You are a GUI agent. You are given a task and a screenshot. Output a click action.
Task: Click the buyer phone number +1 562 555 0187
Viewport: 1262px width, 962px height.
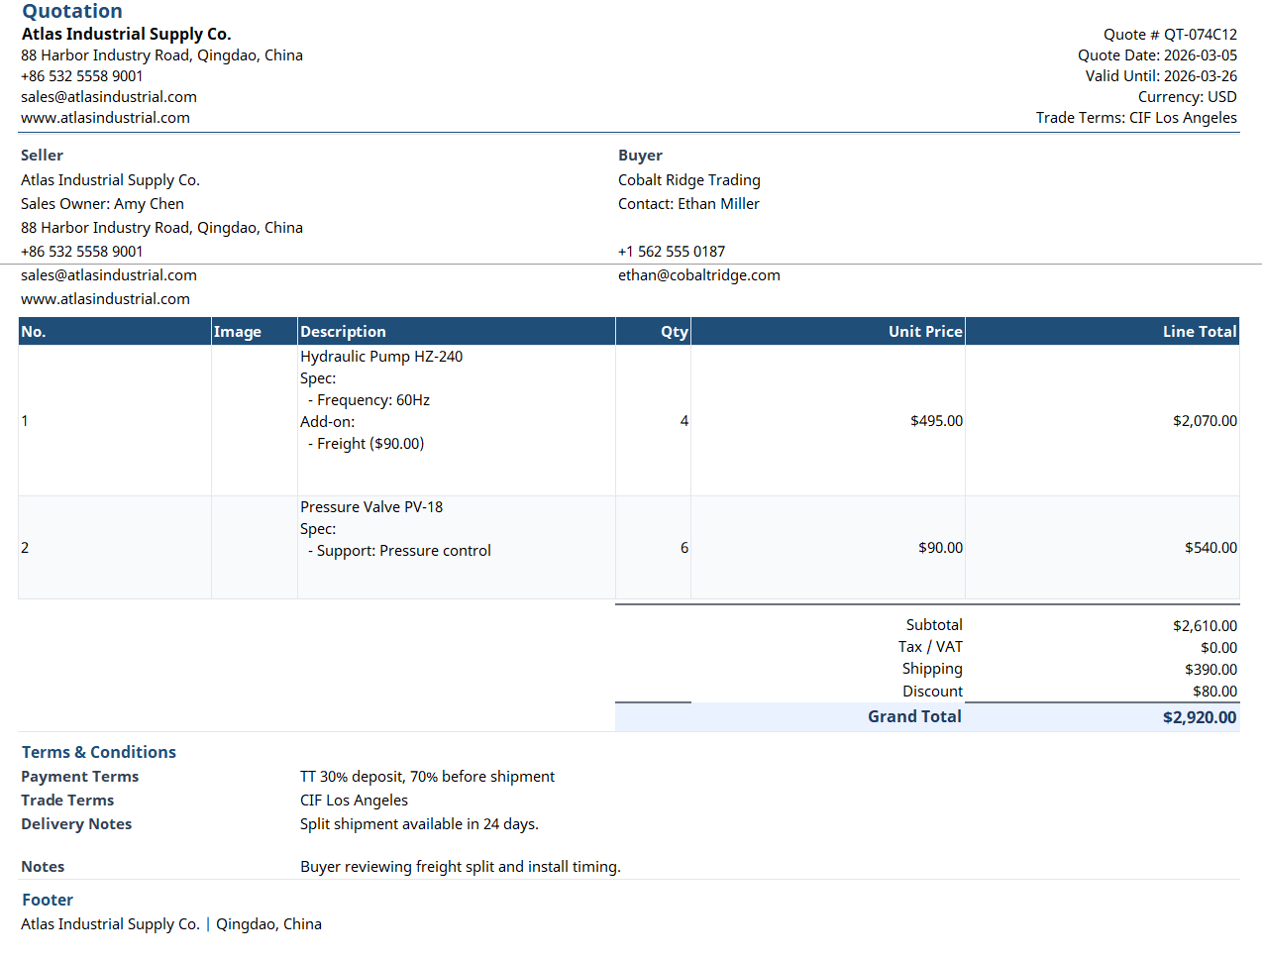671,252
